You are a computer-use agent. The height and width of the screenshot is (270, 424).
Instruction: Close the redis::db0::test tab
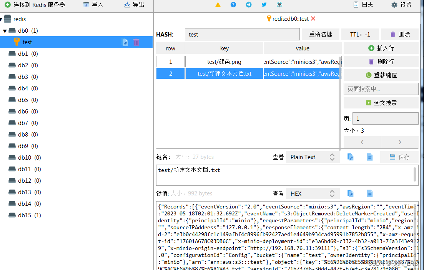[313, 19]
